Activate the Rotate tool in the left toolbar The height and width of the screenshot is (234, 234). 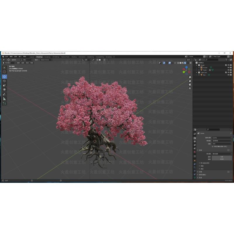(x=4, y=81)
